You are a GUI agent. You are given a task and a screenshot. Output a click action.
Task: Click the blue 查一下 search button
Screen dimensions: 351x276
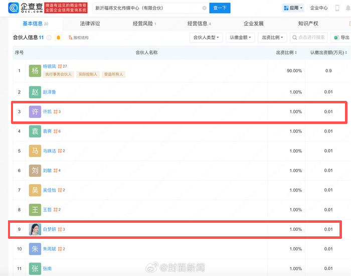220,8
